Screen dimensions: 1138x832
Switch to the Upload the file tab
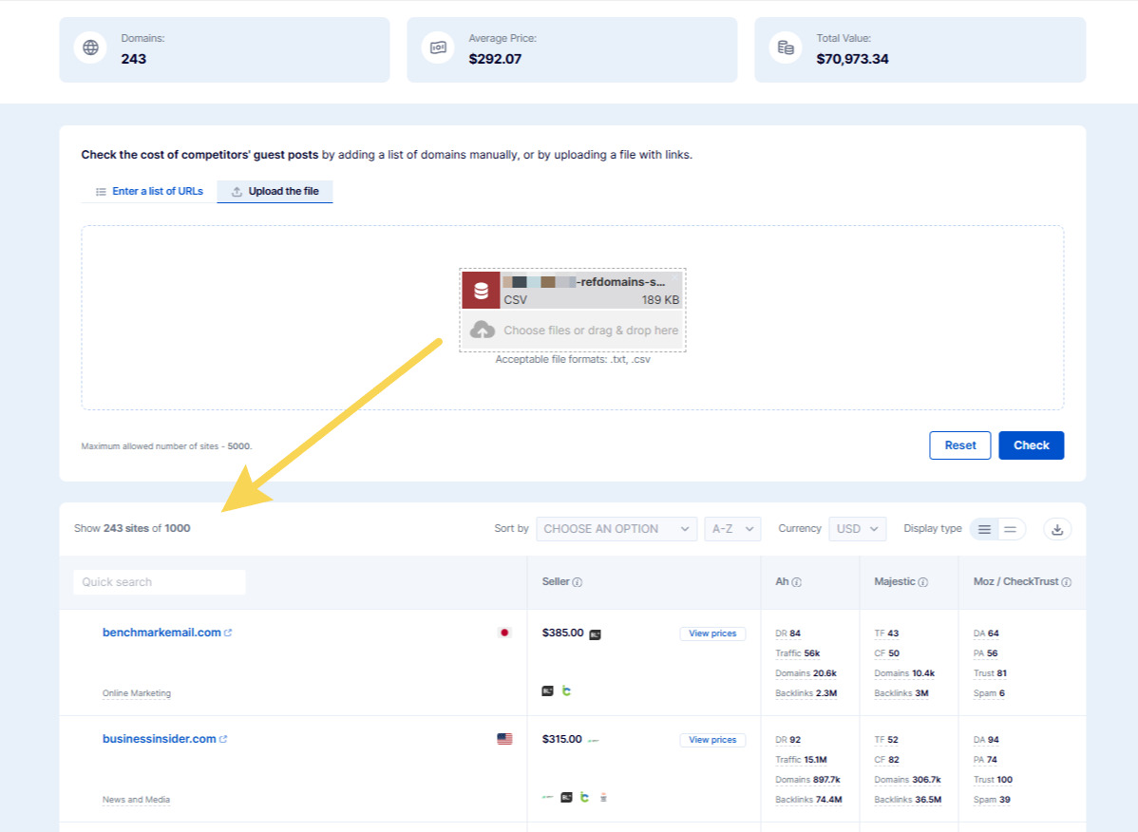pyautogui.click(x=275, y=191)
